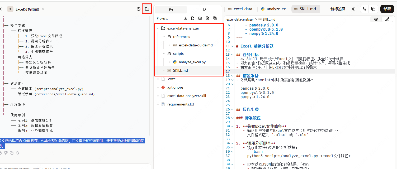This screenshot has height=169, width=397.
Task: Open the chat history clock icon
Action: pyautogui.click(x=139, y=9)
